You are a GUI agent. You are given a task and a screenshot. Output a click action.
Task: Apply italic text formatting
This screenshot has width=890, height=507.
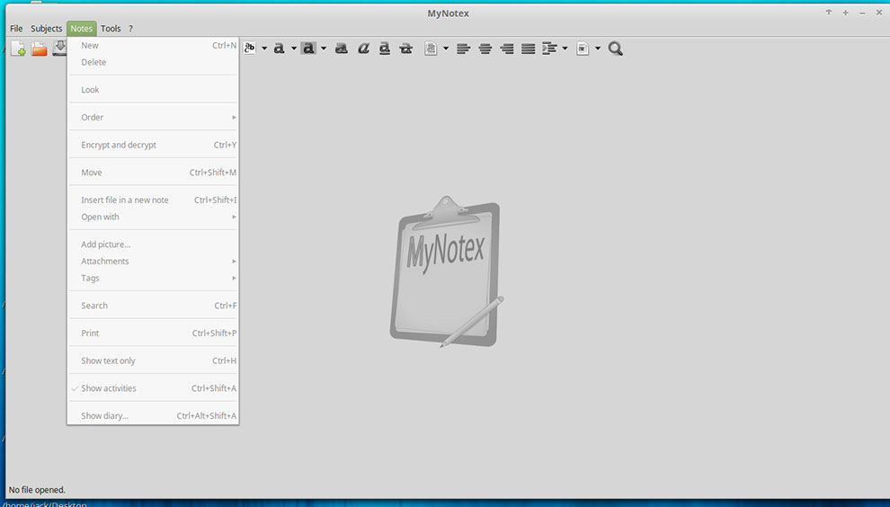(363, 49)
